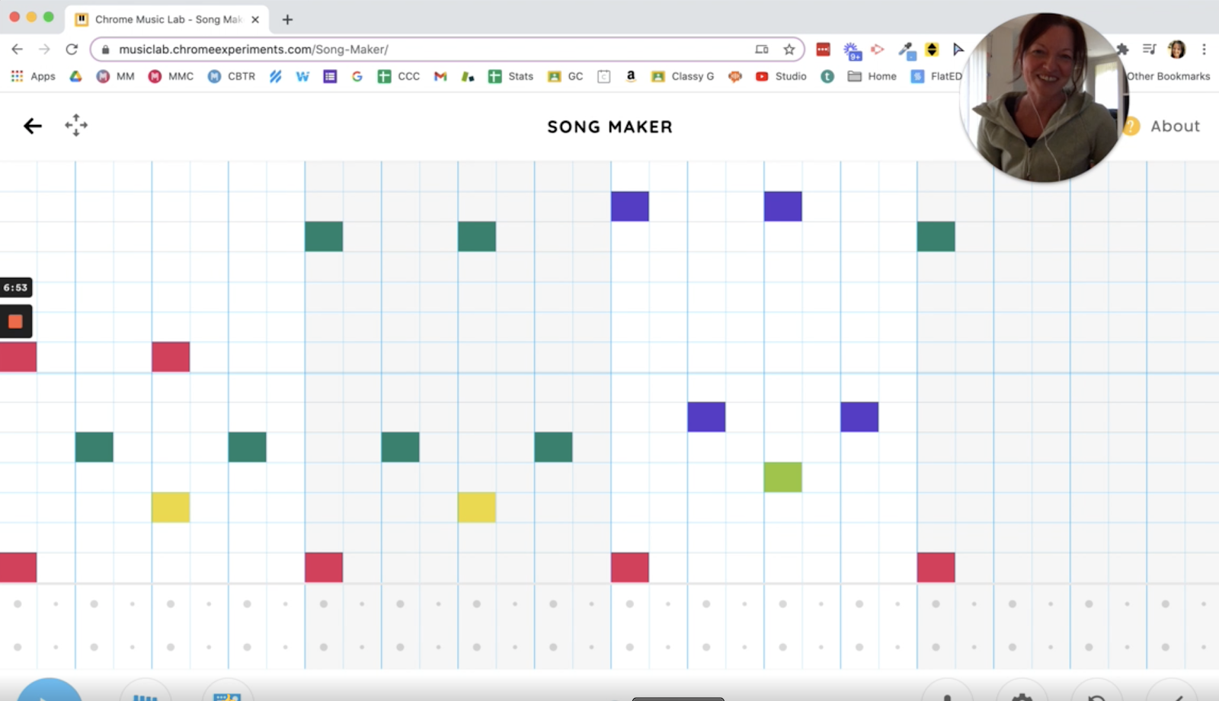This screenshot has width=1219, height=701.
Task: Open the Extensions puzzle piece menu
Action: pyautogui.click(x=1122, y=49)
